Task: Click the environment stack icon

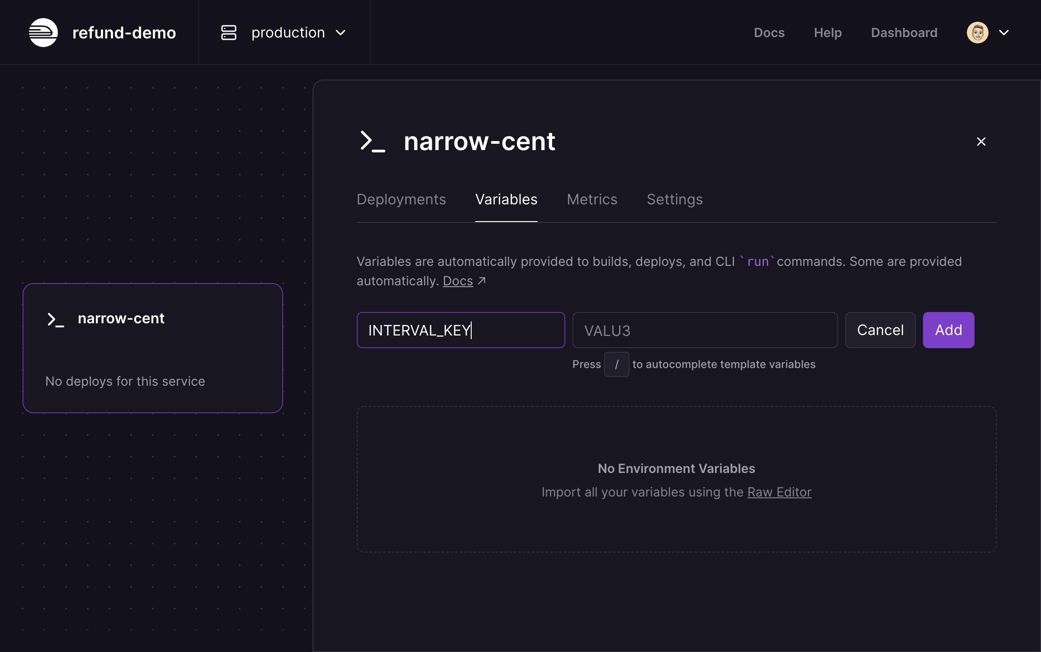Action: 228,33
